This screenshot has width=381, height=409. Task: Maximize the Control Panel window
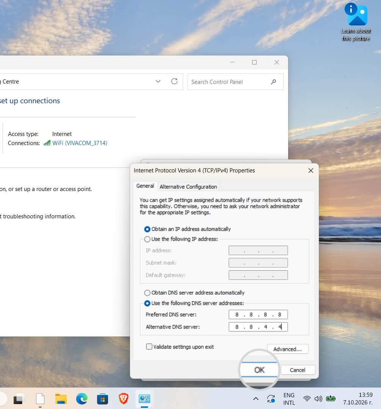pyautogui.click(x=254, y=62)
